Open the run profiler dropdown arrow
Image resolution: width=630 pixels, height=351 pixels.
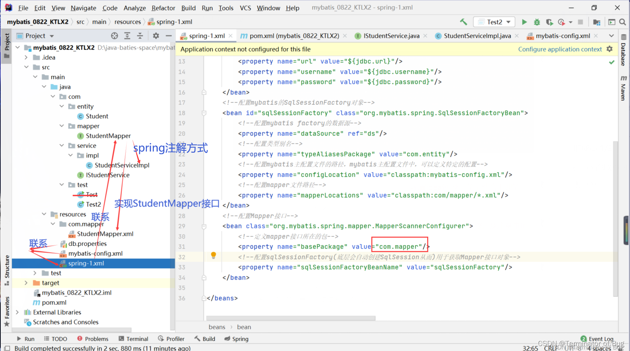tap(571, 22)
